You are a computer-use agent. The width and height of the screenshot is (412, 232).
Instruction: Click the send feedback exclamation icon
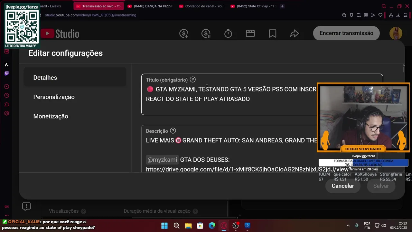coord(26,207)
